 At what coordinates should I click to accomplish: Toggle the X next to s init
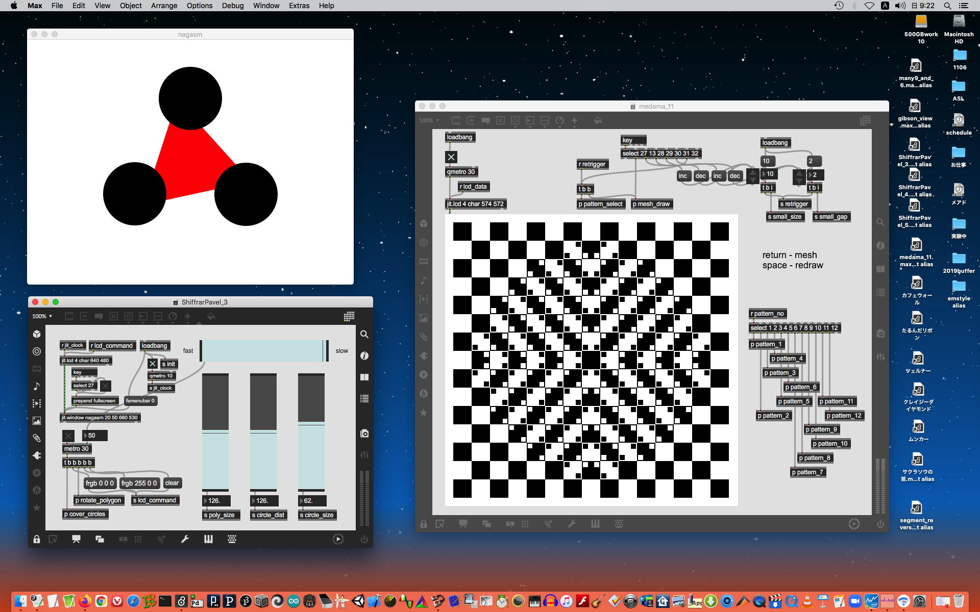click(153, 364)
